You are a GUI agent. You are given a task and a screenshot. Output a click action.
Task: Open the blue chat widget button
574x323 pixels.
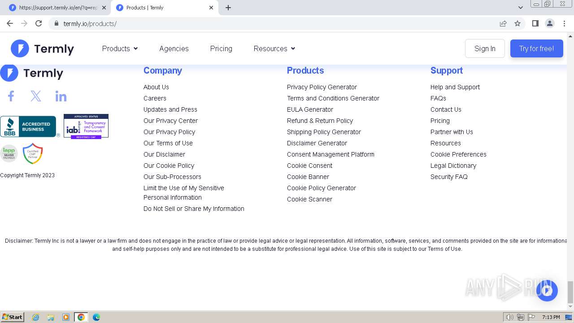(x=547, y=291)
